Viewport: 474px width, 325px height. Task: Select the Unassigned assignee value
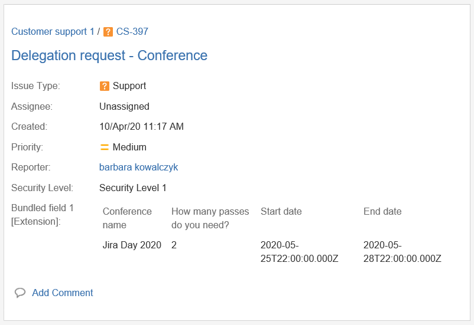pyautogui.click(x=124, y=107)
